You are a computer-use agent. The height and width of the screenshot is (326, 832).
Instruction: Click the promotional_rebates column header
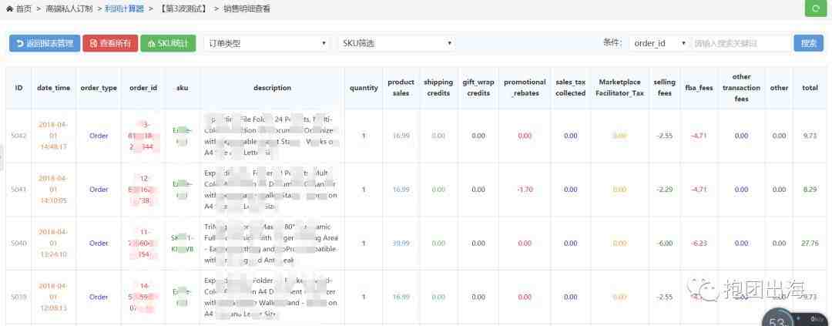525,88
